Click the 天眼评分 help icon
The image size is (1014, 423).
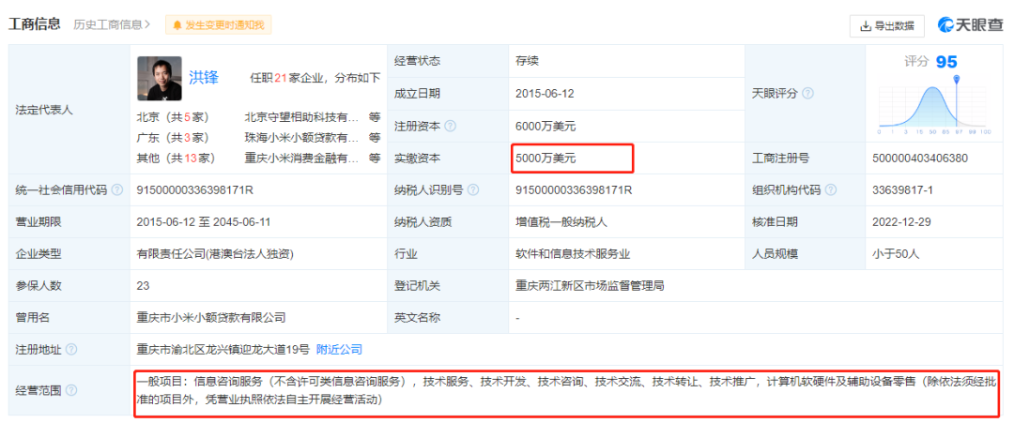[807, 94]
